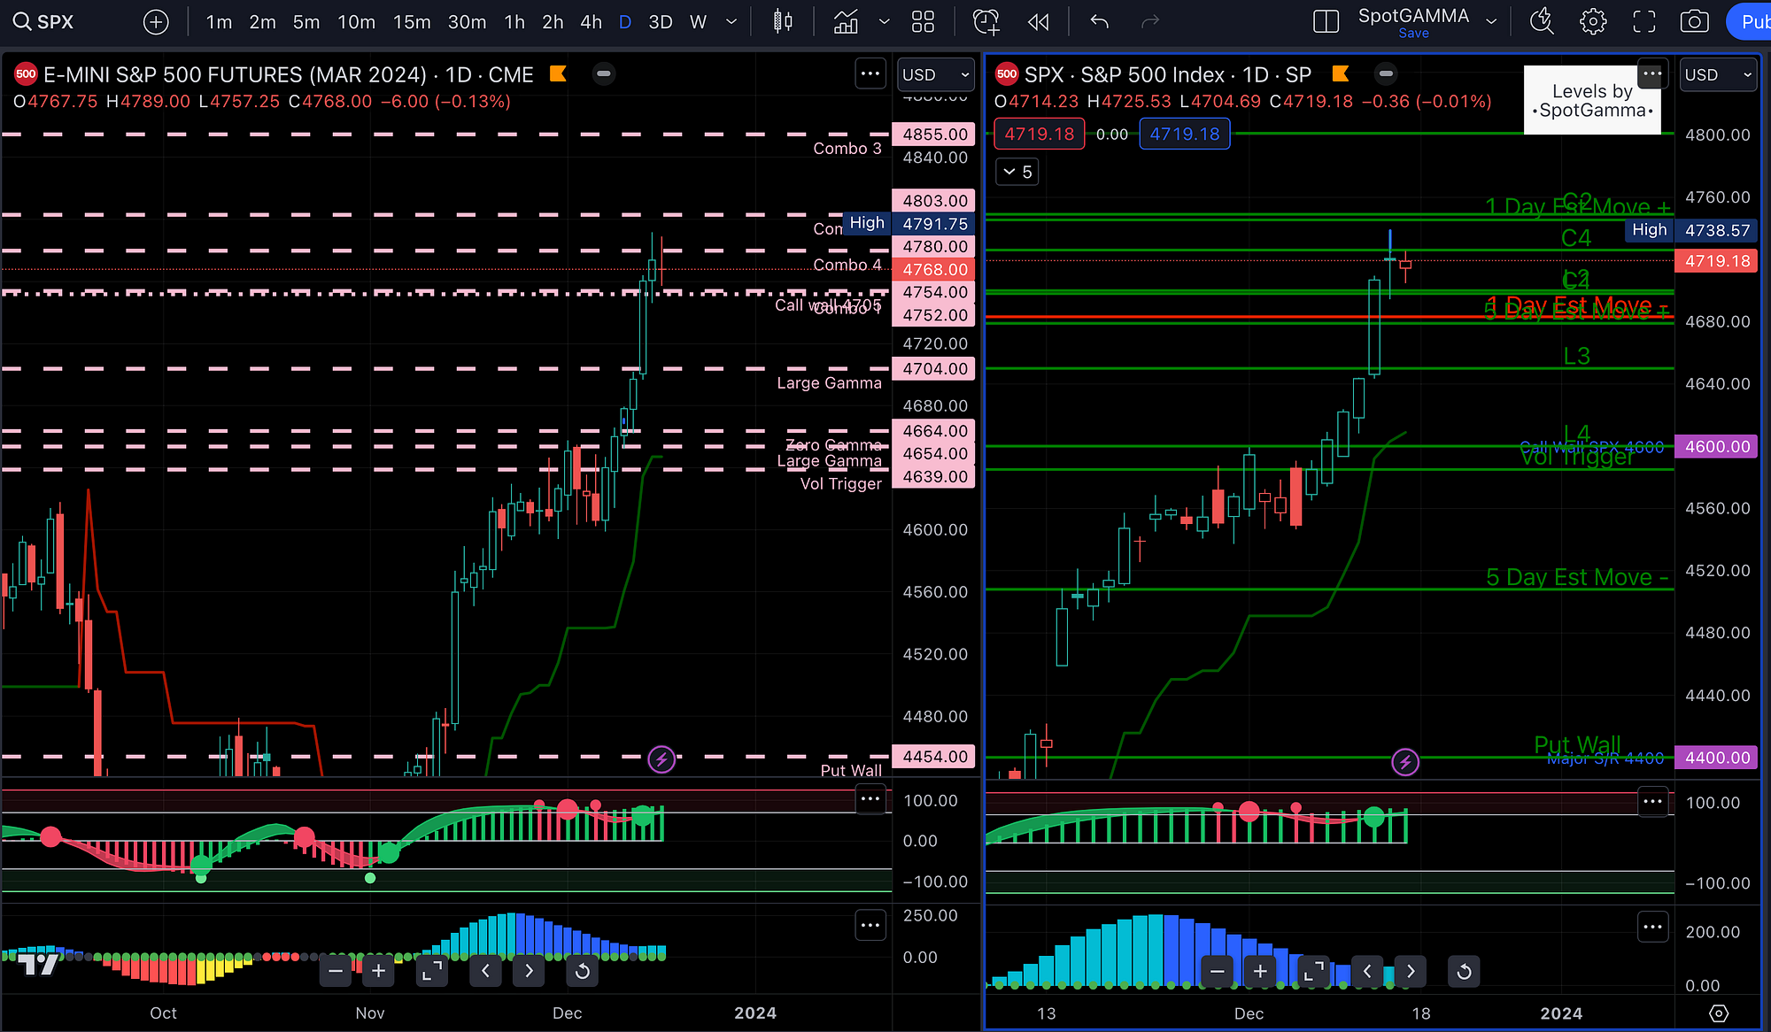1771x1032 pixels.
Task: Switch to the 1h timeframe
Action: 514,21
